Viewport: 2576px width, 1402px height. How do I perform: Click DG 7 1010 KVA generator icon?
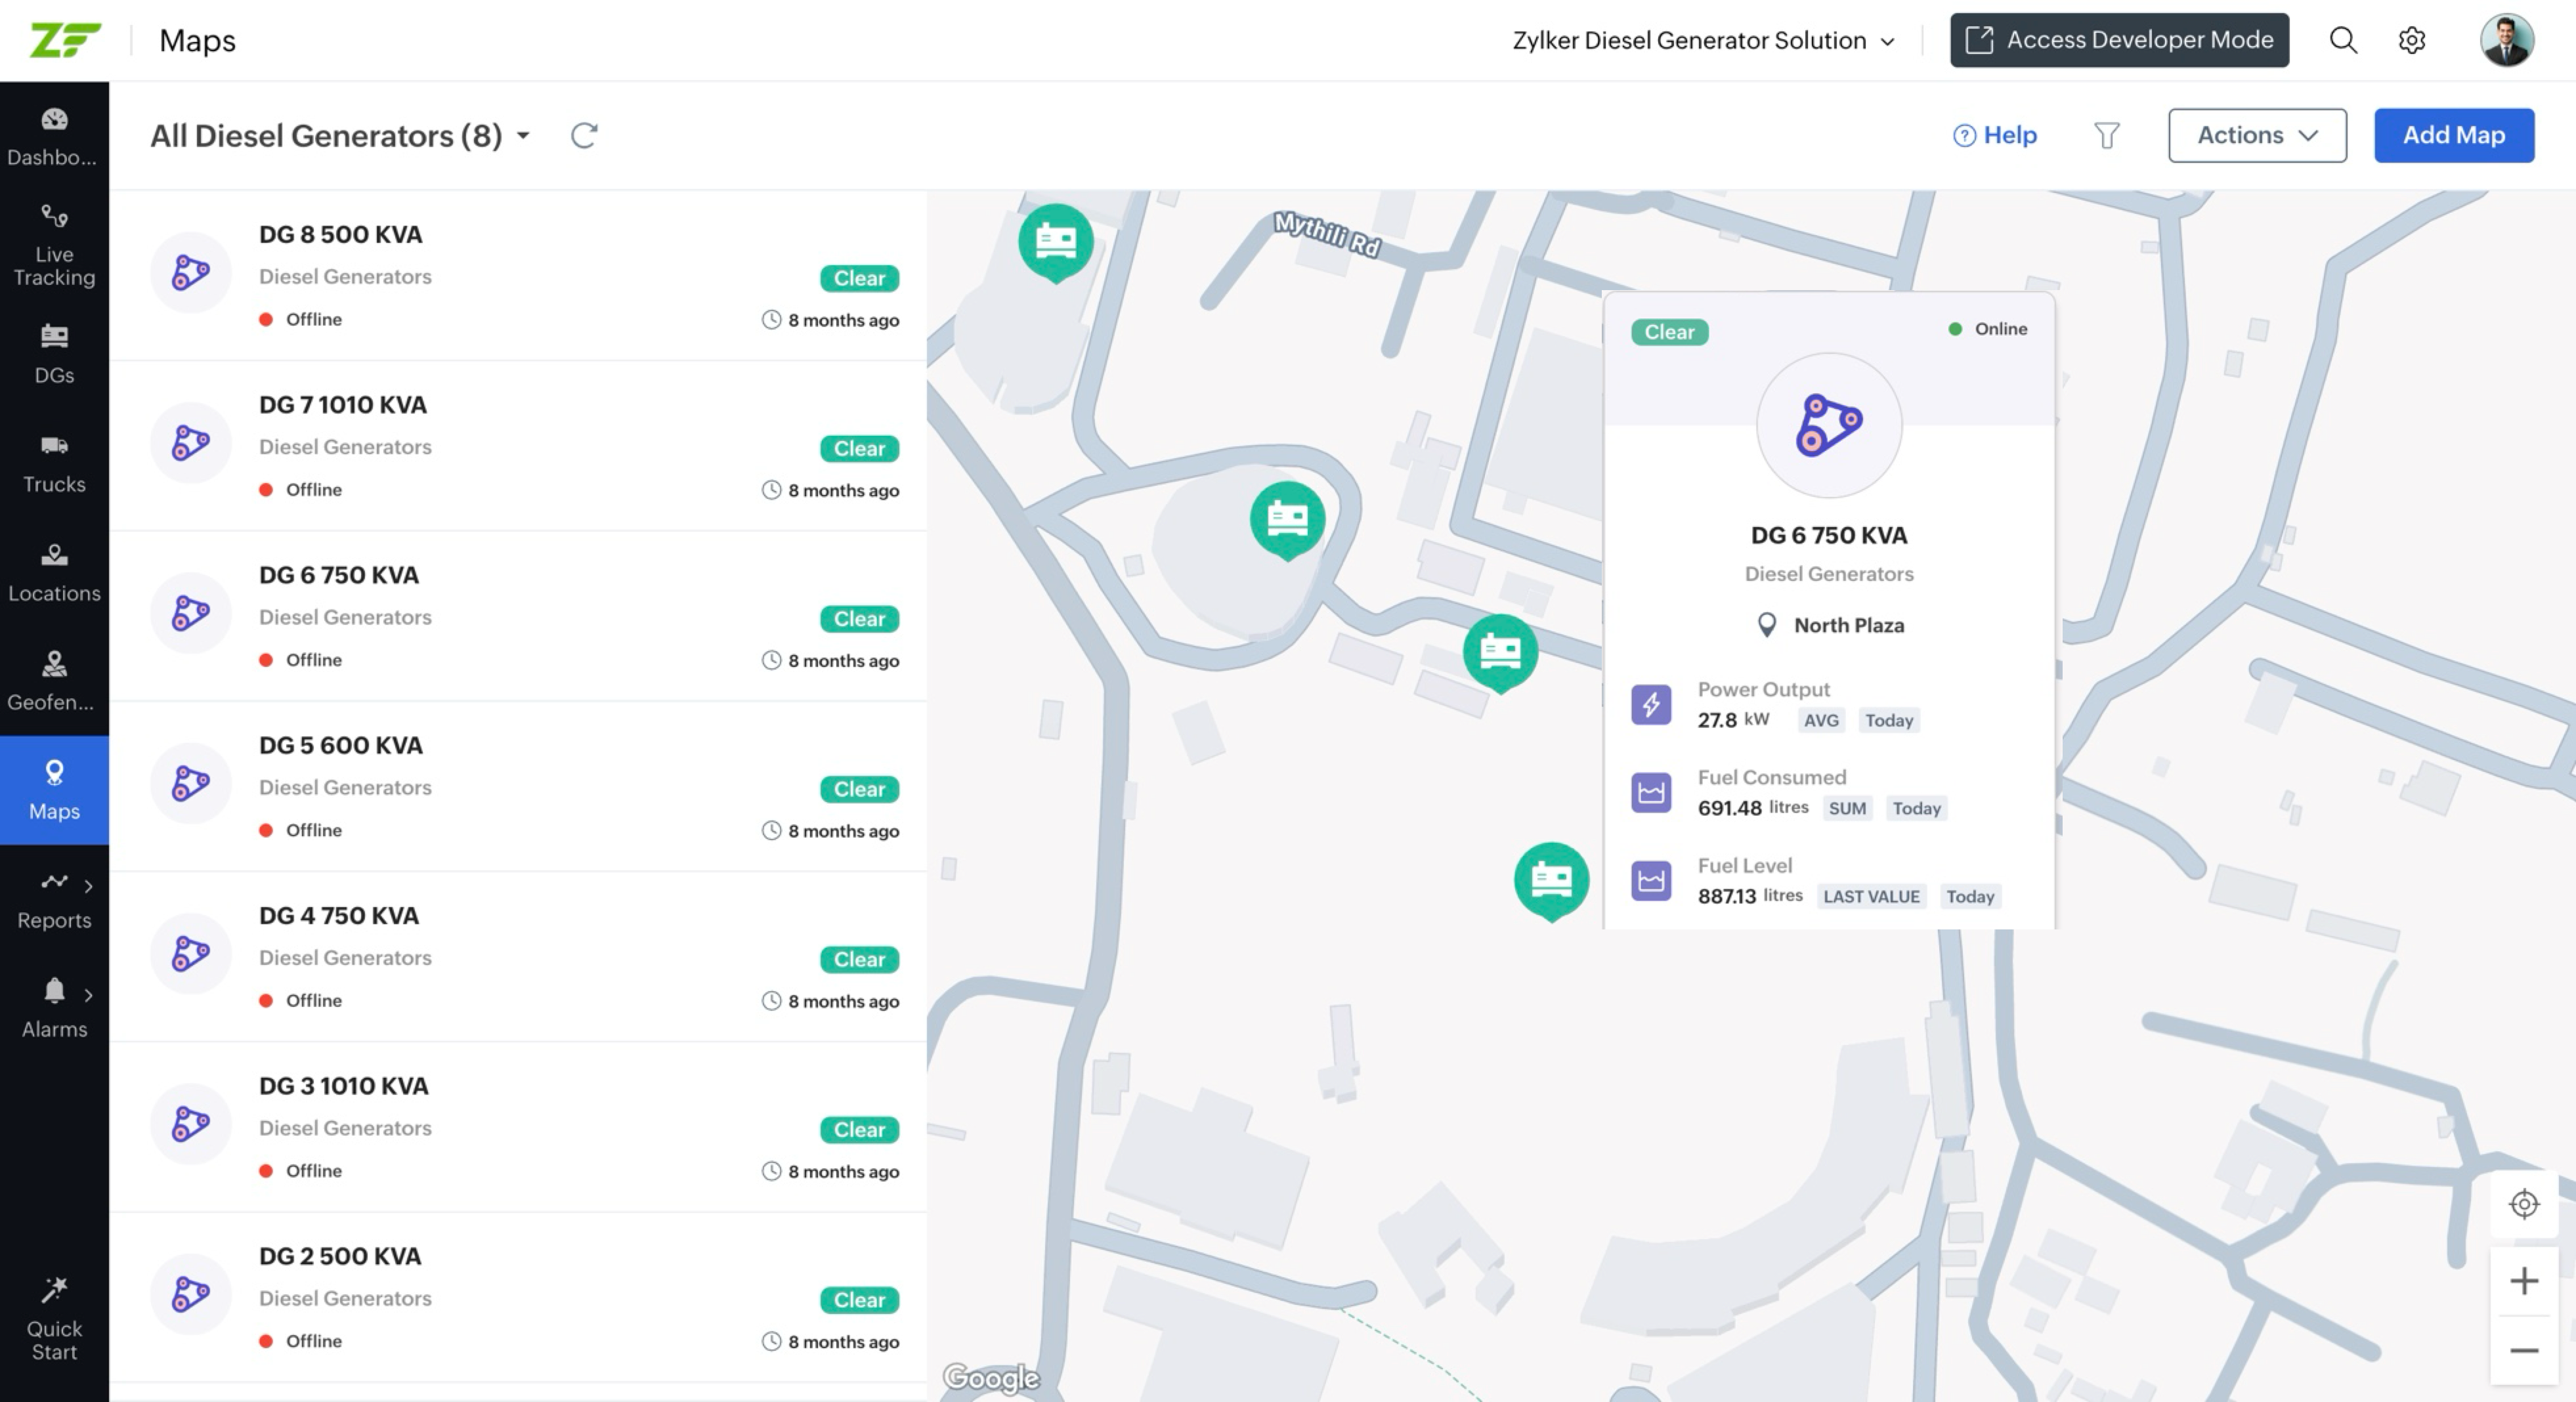pos(190,442)
